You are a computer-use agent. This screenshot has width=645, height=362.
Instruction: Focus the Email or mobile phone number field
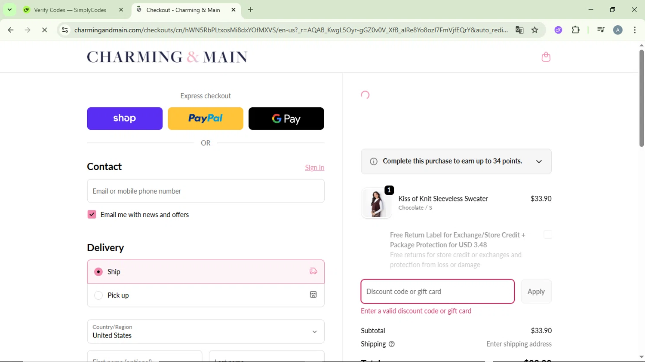(206, 191)
